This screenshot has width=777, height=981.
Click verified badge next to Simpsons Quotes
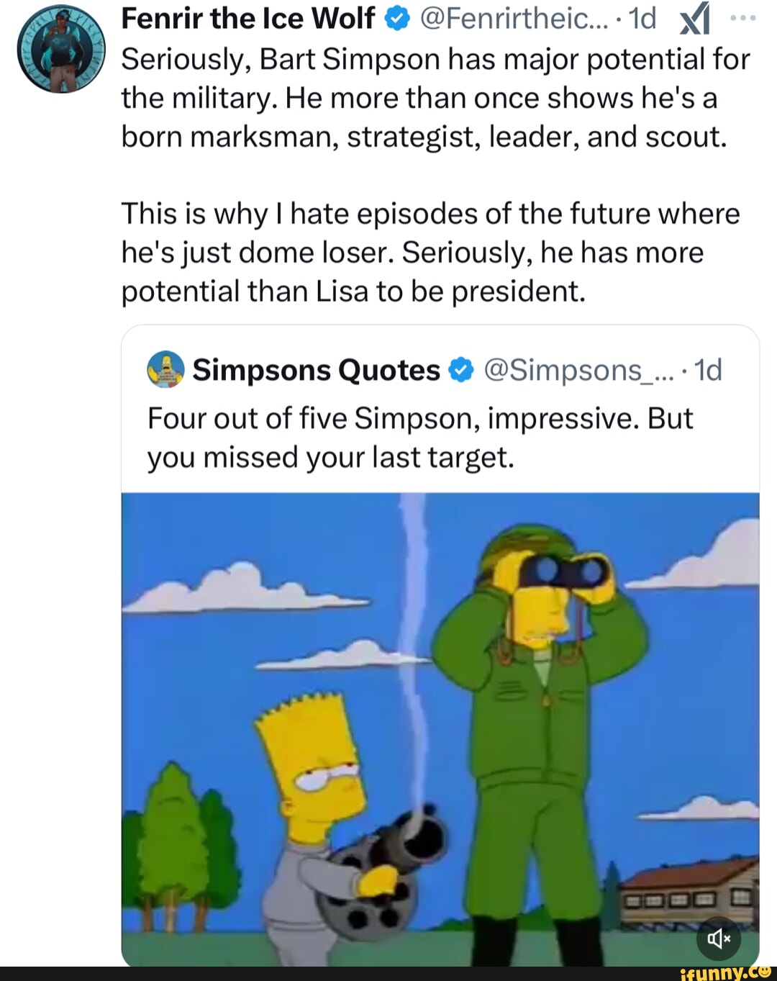pyautogui.click(x=460, y=371)
